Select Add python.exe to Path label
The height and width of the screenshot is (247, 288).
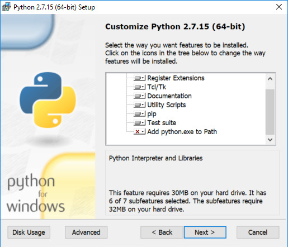(182, 131)
